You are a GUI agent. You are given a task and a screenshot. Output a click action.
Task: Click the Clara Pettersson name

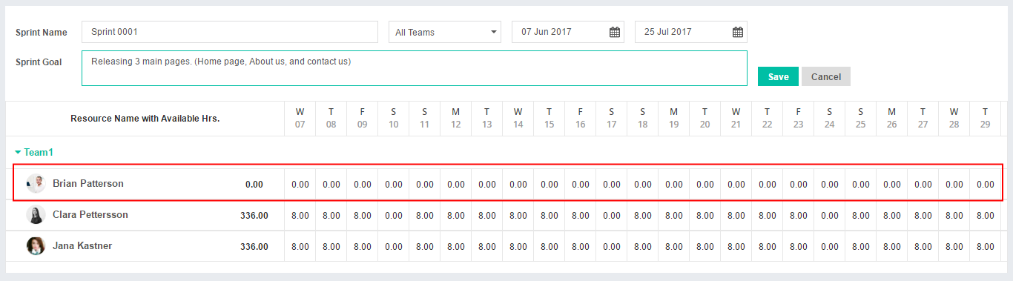[90, 214]
